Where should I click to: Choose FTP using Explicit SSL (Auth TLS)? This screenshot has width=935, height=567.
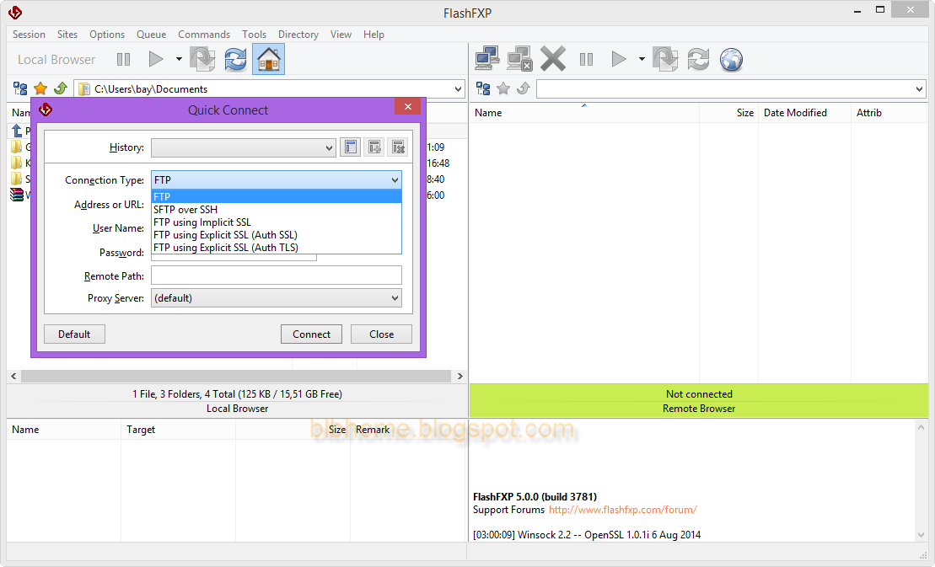click(277, 248)
